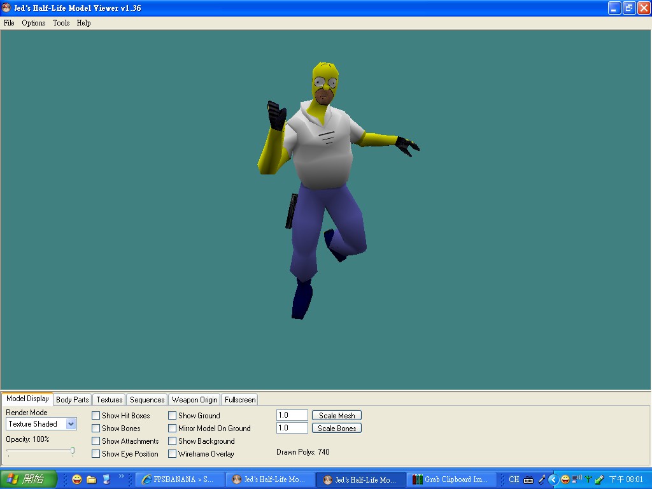Enable Show Attachments checkbox
The image size is (652, 489).
[x=96, y=441]
